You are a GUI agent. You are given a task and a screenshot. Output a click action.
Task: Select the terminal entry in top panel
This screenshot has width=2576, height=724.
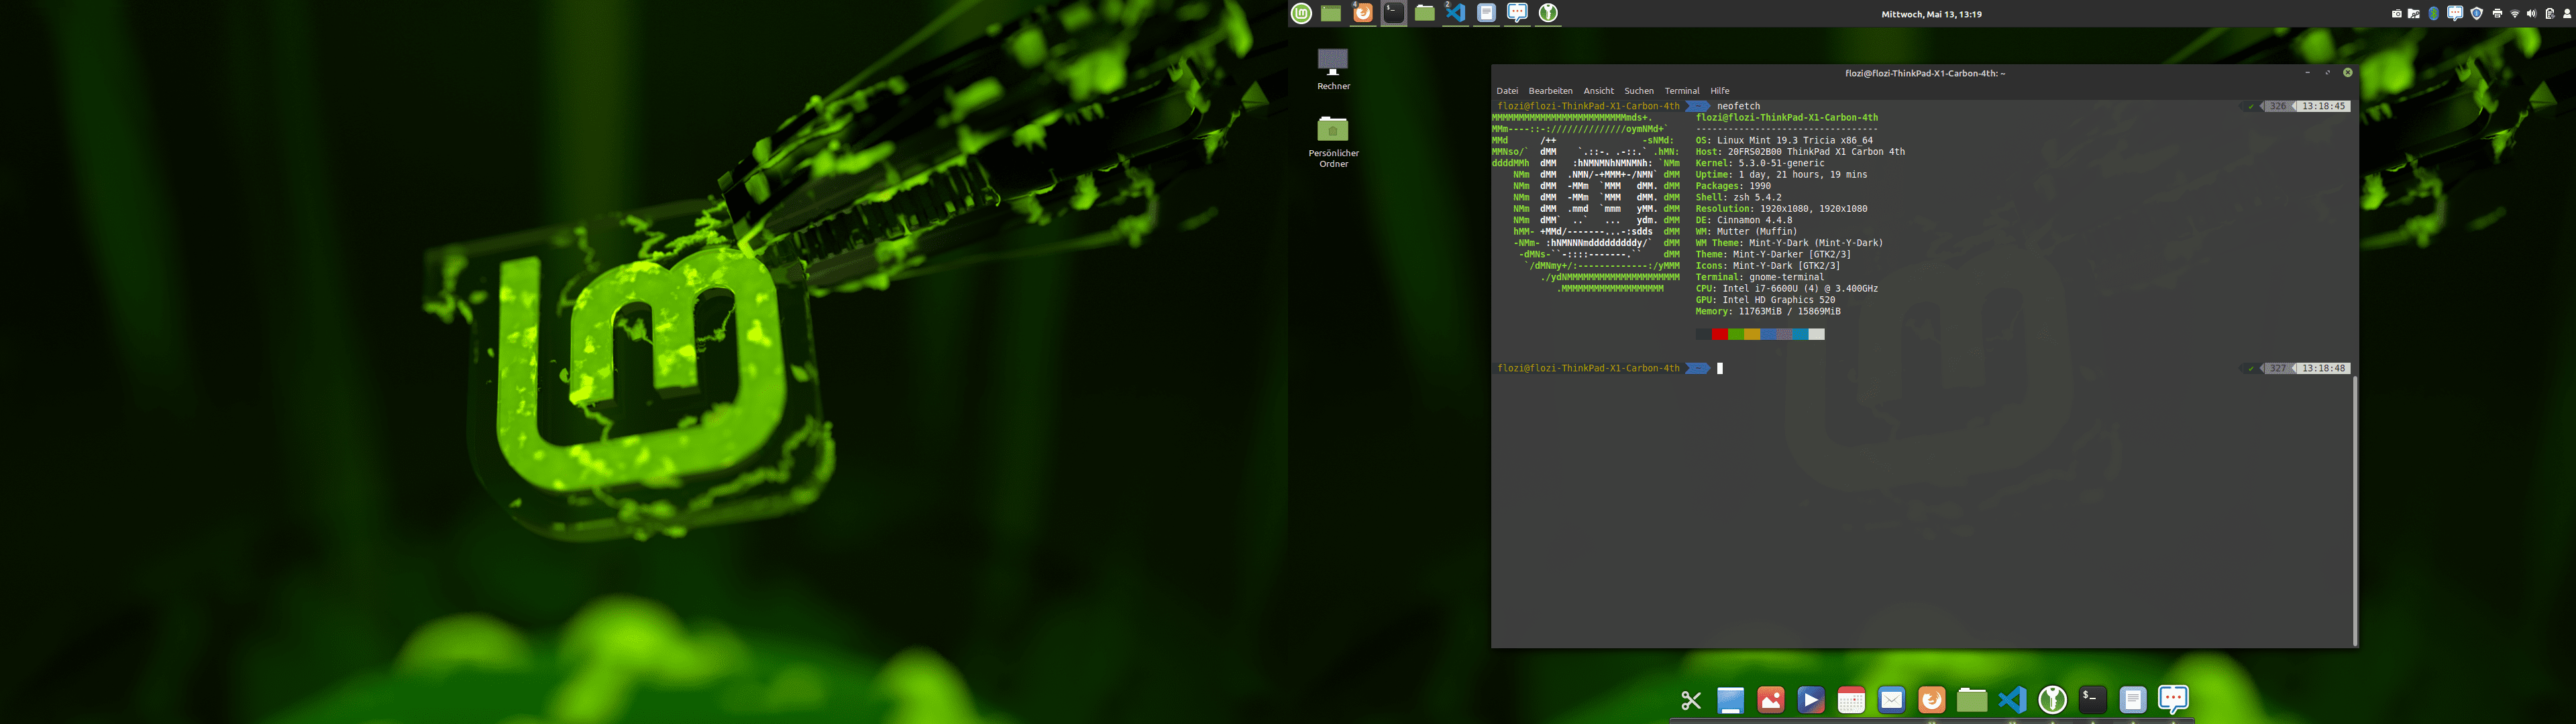(x=1394, y=13)
